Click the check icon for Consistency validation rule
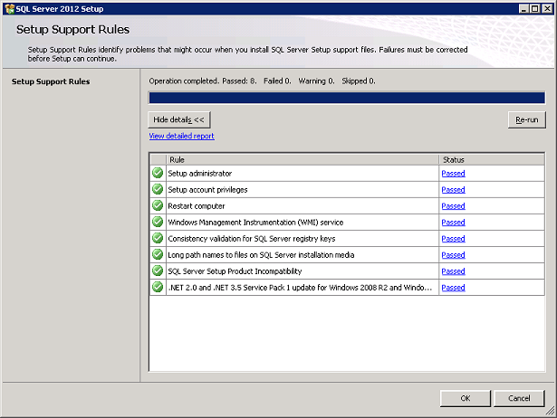Viewport: 557px width, 418px height. click(158, 239)
